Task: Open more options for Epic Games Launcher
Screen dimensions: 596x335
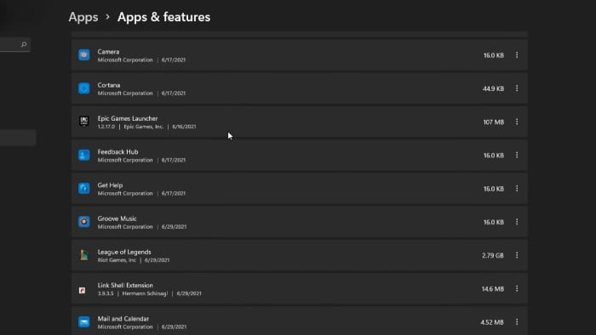Action: point(517,122)
